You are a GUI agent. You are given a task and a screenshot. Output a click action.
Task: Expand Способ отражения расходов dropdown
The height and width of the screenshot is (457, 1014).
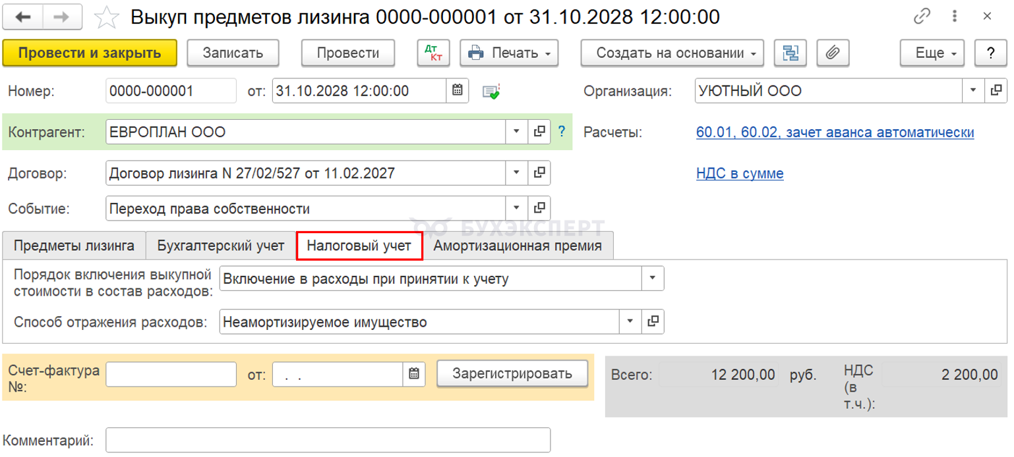[x=630, y=321]
